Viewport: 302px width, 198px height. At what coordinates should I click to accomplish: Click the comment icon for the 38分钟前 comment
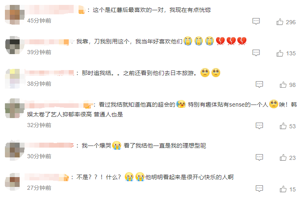[259, 84]
